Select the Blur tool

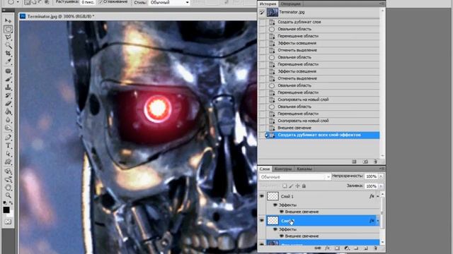(x=8, y=119)
